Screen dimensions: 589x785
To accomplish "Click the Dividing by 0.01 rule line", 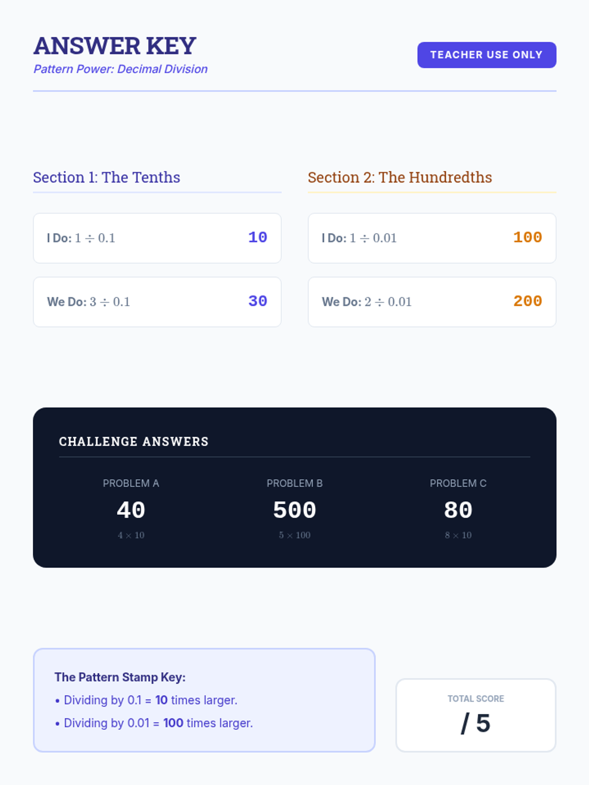I will [154, 723].
